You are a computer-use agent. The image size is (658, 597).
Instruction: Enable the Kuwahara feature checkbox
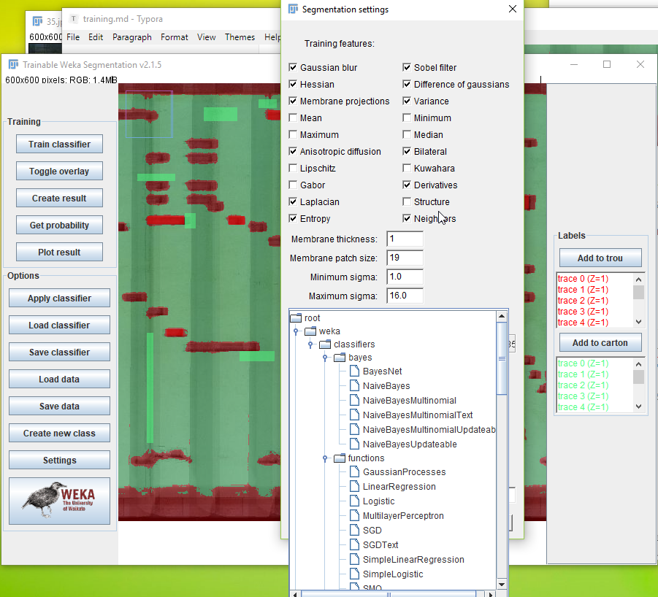408,169
